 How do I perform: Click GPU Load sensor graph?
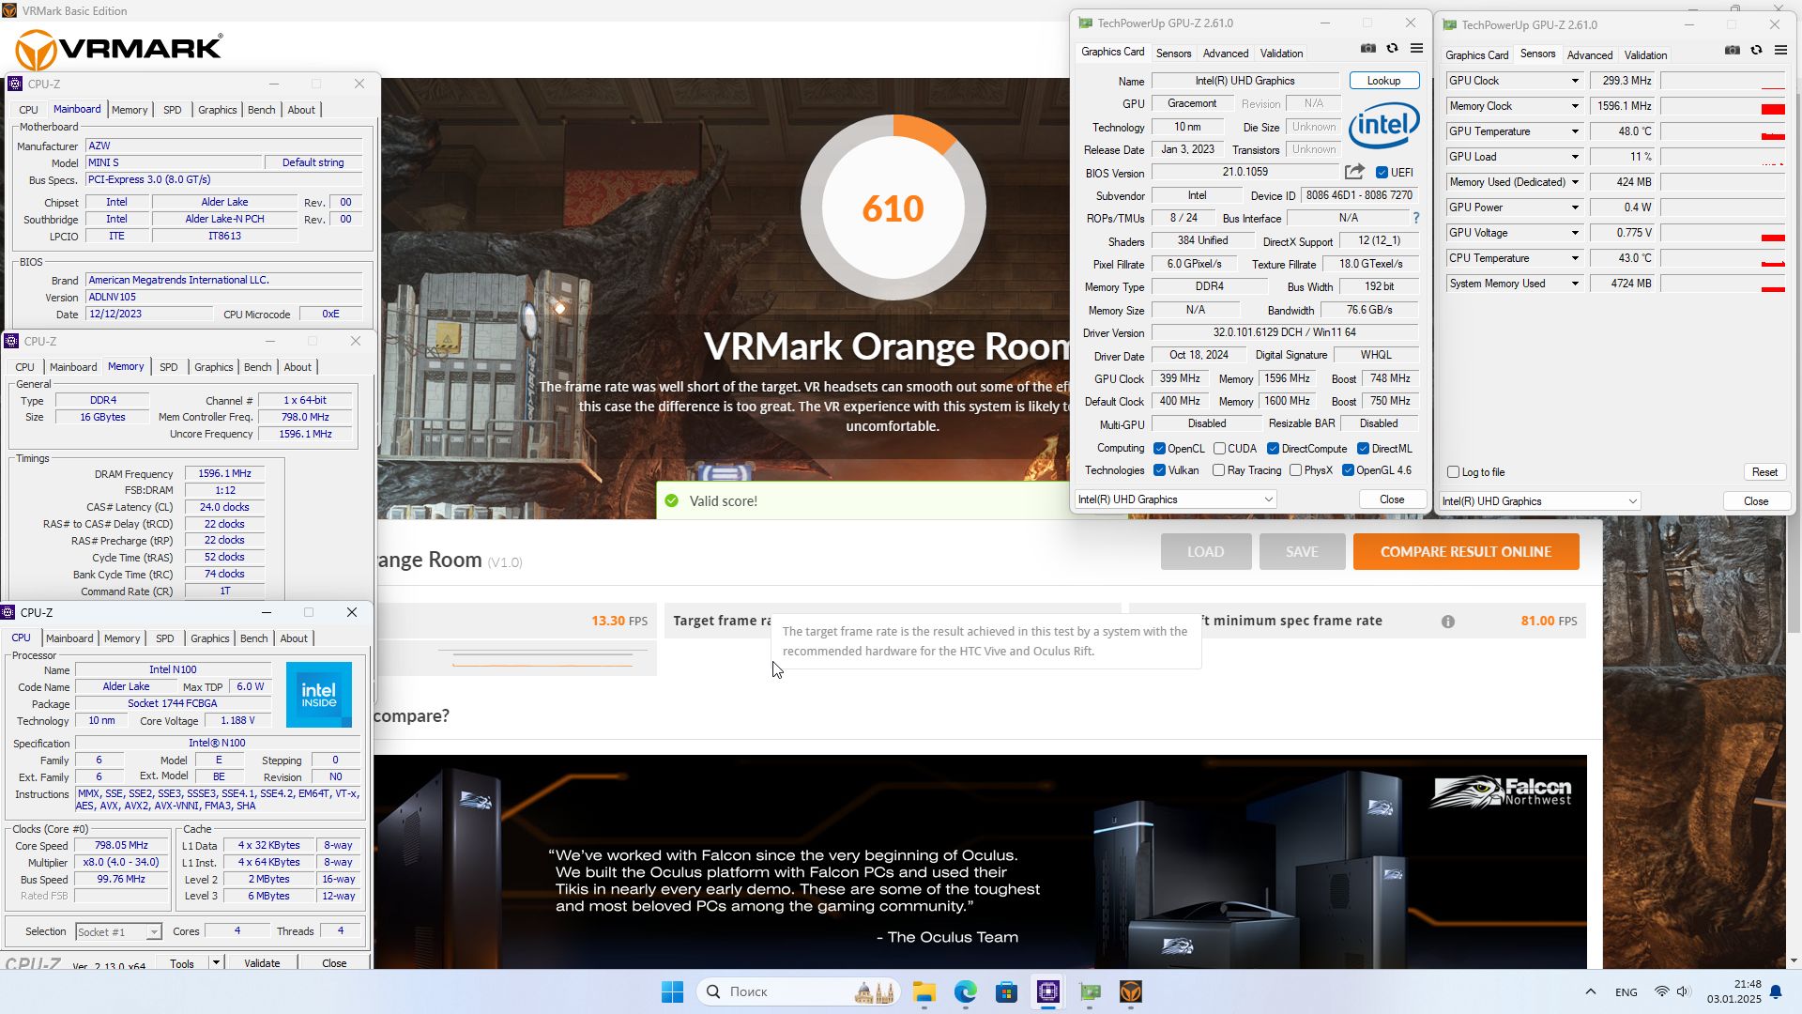coord(1723,157)
